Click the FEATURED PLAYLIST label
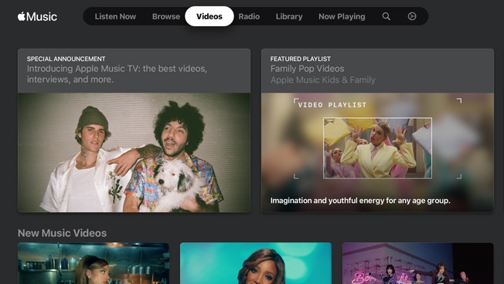Image resolution: width=504 pixels, height=284 pixels. pyautogui.click(x=300, y=59)
